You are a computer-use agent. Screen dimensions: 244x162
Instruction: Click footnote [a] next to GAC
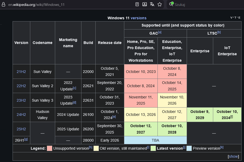(160, 32)
